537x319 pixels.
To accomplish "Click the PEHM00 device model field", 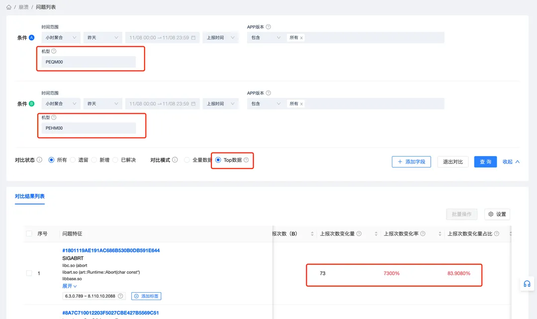I will 89,128.
